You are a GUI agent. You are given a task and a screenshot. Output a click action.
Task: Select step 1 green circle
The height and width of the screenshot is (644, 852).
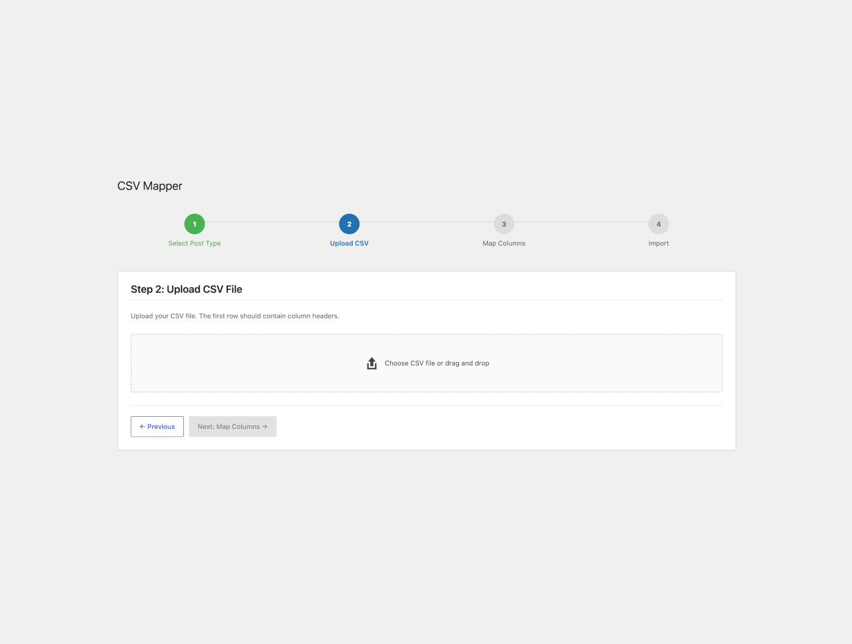pos(195,224)
